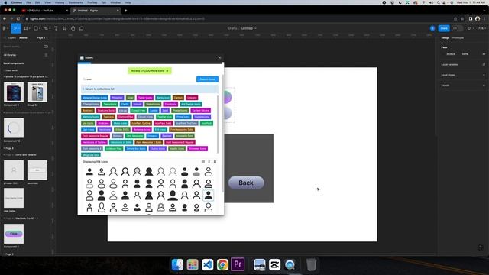Filter by Tabler Icons collection
489x275 pixels.
pyautogui.click(x=145, y=98)
